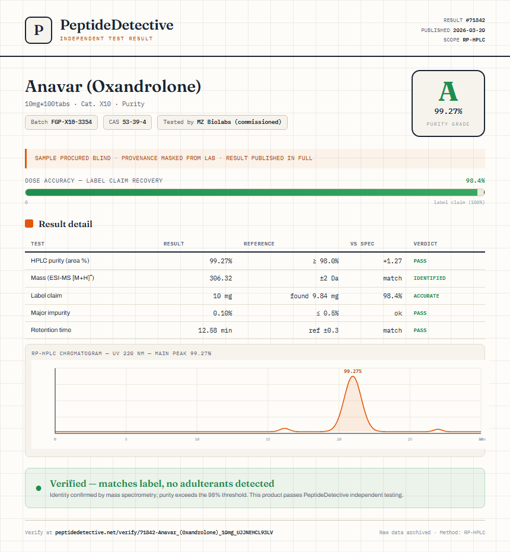Click the SCOPE RP-HPLC header text
Image resolution: width=510 pixels, height=552 pixels.
point(464,40)
